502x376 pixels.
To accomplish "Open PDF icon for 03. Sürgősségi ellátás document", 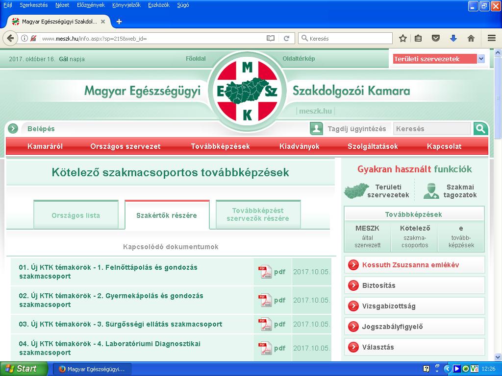I will coord(265,324).
